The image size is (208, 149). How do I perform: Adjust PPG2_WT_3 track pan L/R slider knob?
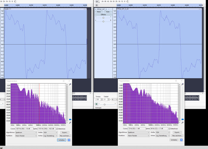103,21
